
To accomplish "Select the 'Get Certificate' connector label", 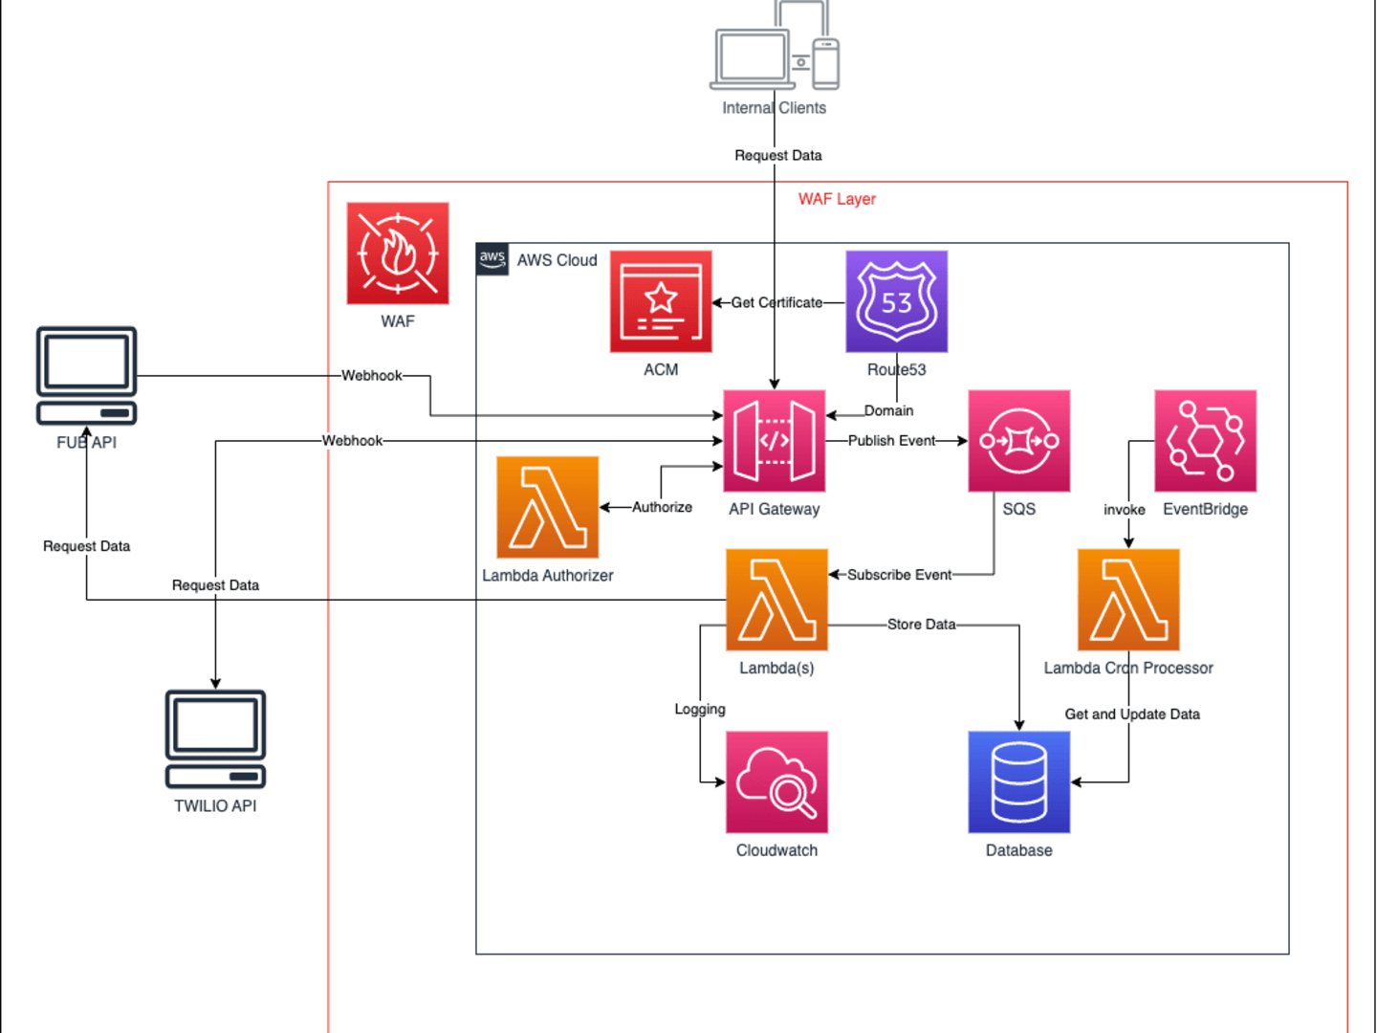I will [776, 302].
